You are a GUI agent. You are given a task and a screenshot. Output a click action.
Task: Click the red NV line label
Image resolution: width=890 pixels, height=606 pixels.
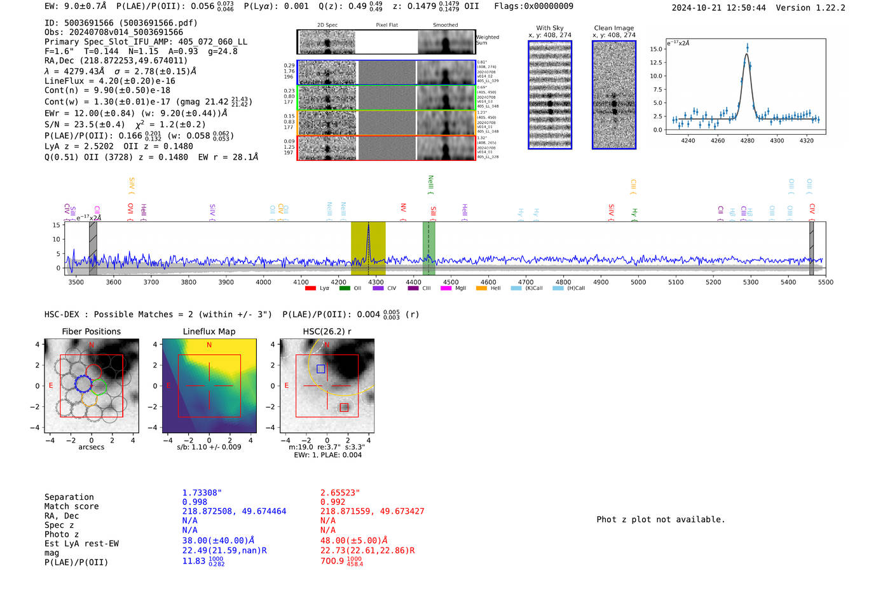403,212
